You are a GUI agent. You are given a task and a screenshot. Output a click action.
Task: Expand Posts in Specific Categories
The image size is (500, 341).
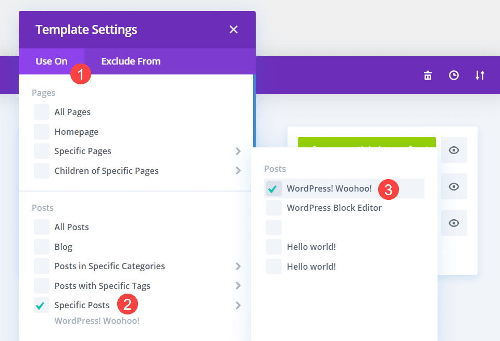pyautogui.click(x=238, y=266)
